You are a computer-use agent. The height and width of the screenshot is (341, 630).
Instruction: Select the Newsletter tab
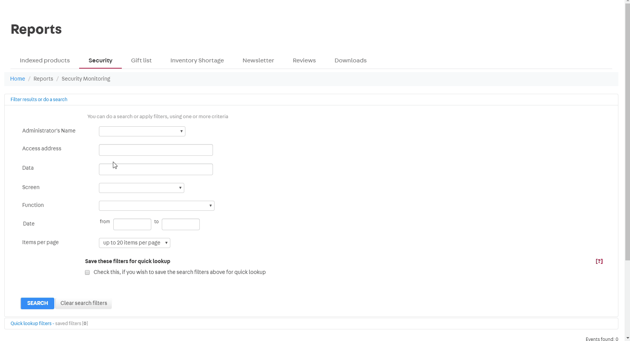click(258, 60)
